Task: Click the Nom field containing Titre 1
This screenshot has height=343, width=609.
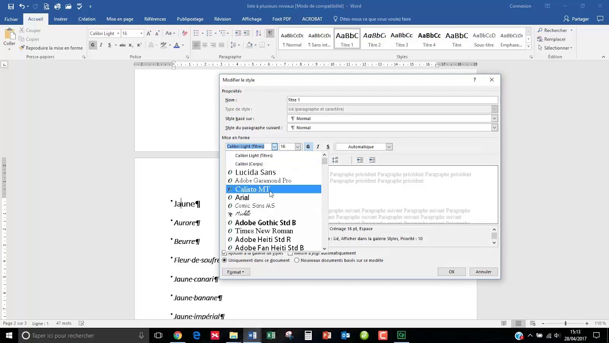Action: point(393,100)
